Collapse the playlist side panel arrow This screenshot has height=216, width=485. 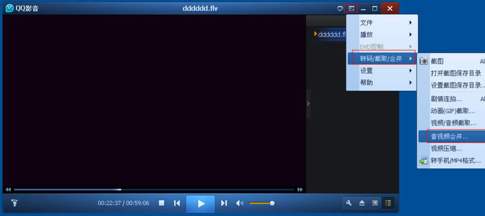(308, 103)
